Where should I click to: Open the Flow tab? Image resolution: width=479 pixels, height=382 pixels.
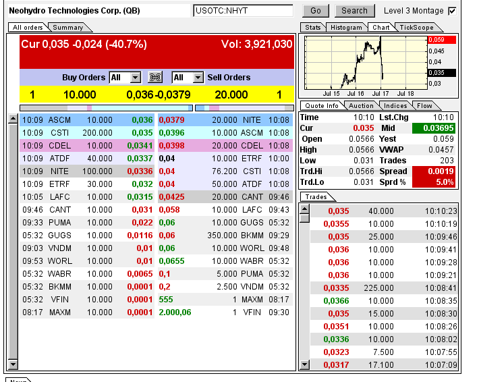(424, 105)
